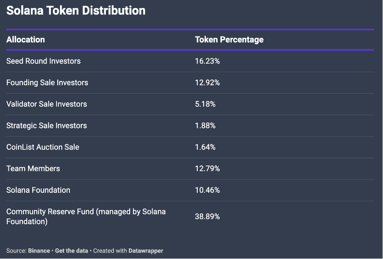Select the Solana Foundation row label
This screenshot has width=383, height=259.
[x=38, y=190]
